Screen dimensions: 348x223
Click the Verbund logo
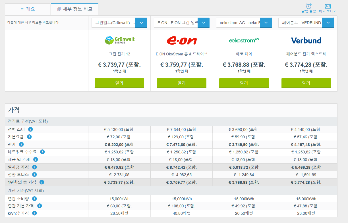tap(306, 40)
